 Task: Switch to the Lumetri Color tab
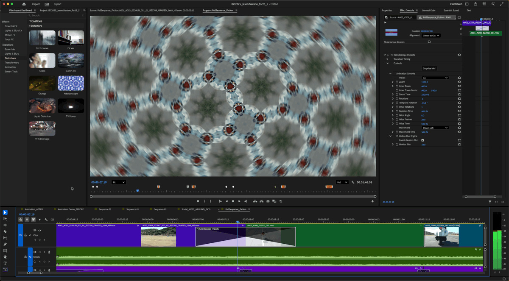coord(428,11)
